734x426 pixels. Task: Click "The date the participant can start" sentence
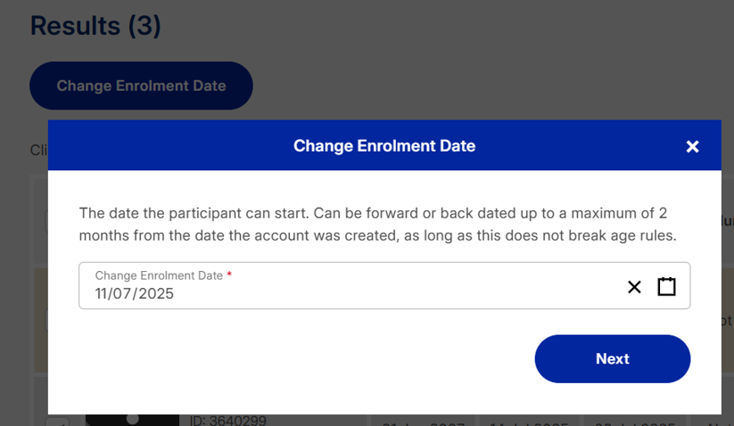click(192, 214)
